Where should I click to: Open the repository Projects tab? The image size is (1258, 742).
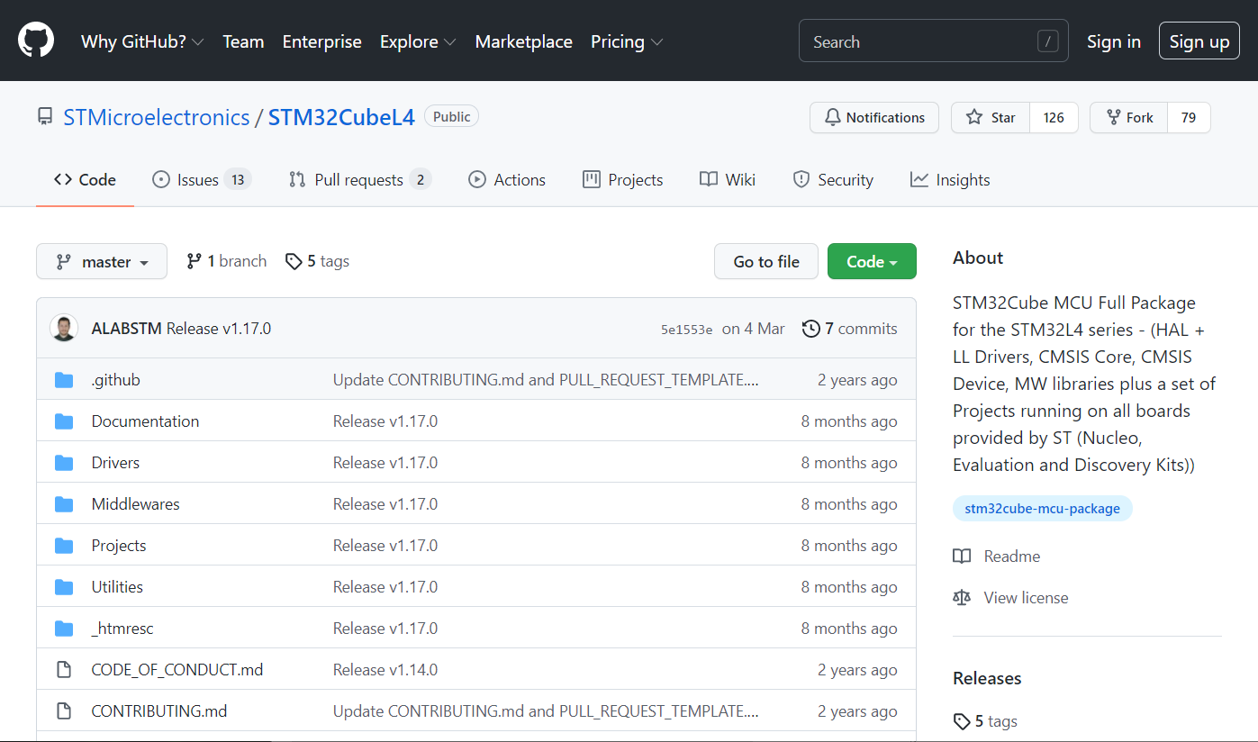tap(623, 180)
